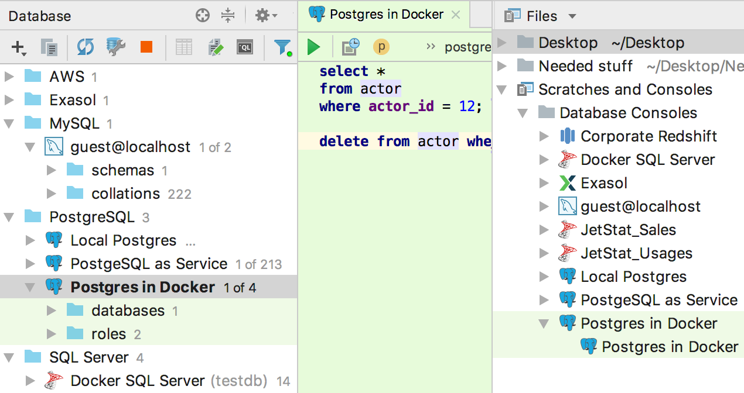Open Data Source Properties wrench icon
The height and width of the screenshot is (393, 744).
[116, 47]
